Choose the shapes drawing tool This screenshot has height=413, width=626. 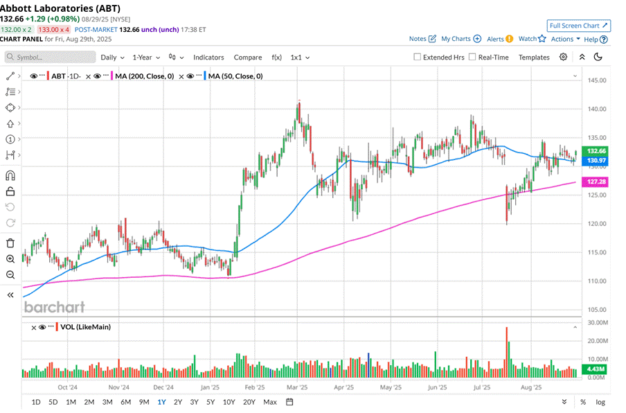pos(10,108)
